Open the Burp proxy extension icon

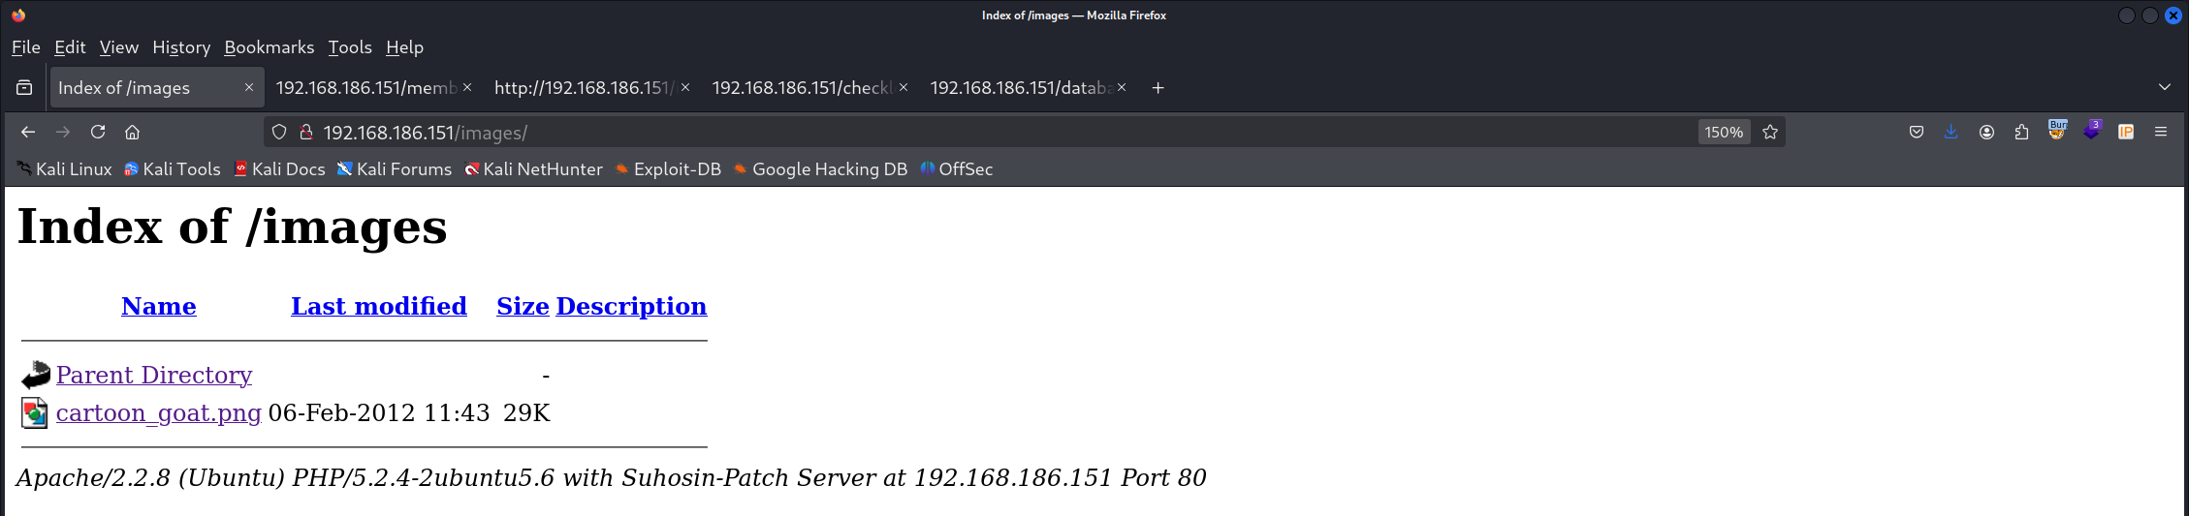pos(2057,130)
